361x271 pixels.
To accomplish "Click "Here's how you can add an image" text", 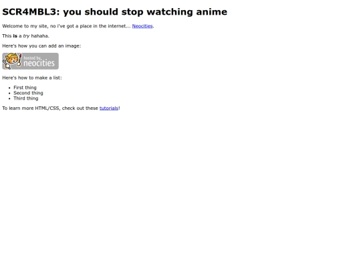I will point(41,46).
